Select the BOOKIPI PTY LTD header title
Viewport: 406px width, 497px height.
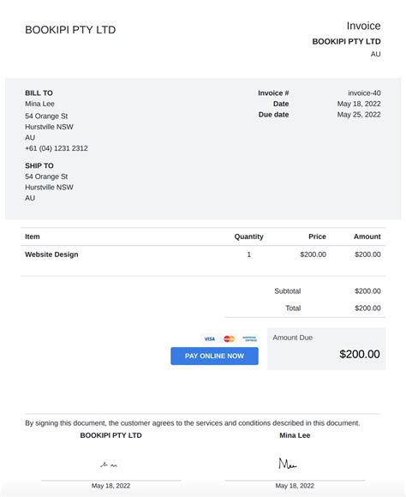[x=70, y=30]
